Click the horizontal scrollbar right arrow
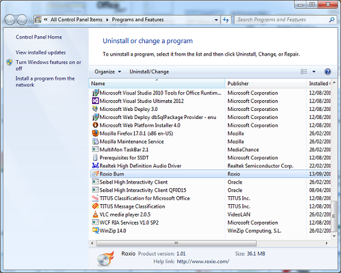Screen dimensions: 341x273 pos(326,243)
